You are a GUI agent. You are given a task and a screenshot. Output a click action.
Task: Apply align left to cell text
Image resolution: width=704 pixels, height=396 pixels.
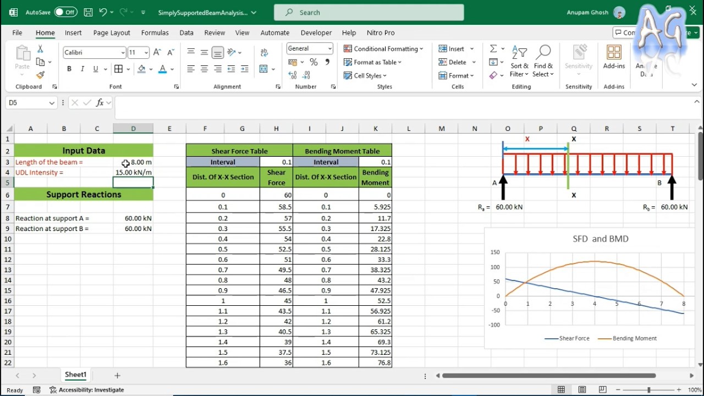pos(191,69)
